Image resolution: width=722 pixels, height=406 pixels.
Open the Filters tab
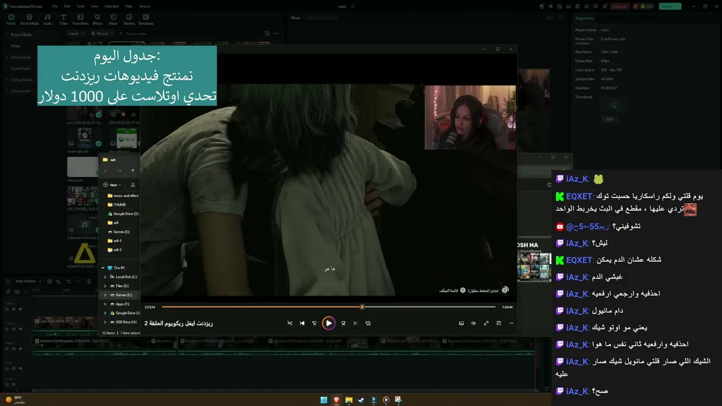pos(113,20)
